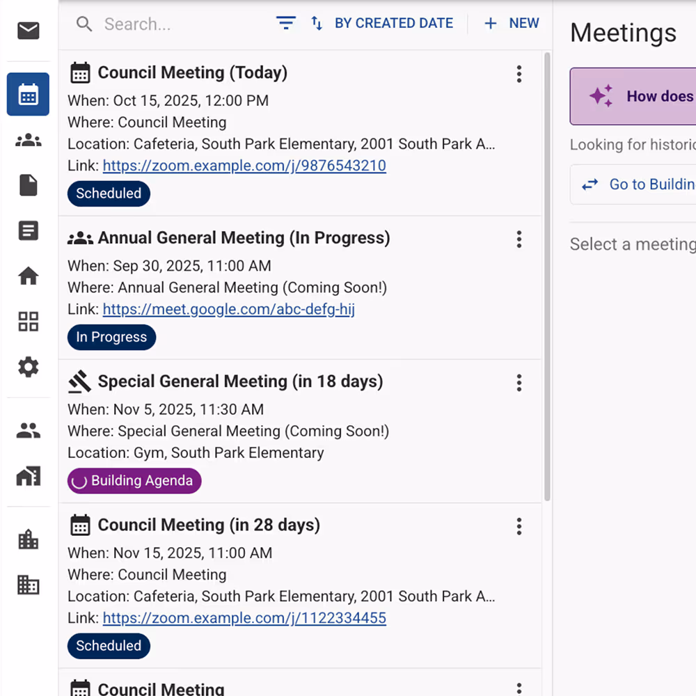Click the How does purple help banner
This screenshot has height=696, width=696.
click(633, 96)
